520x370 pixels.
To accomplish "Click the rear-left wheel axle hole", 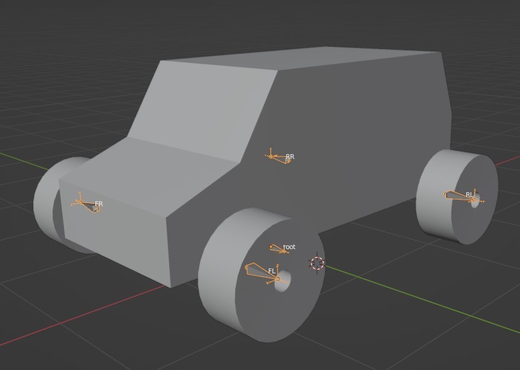I will click(475, 201).
